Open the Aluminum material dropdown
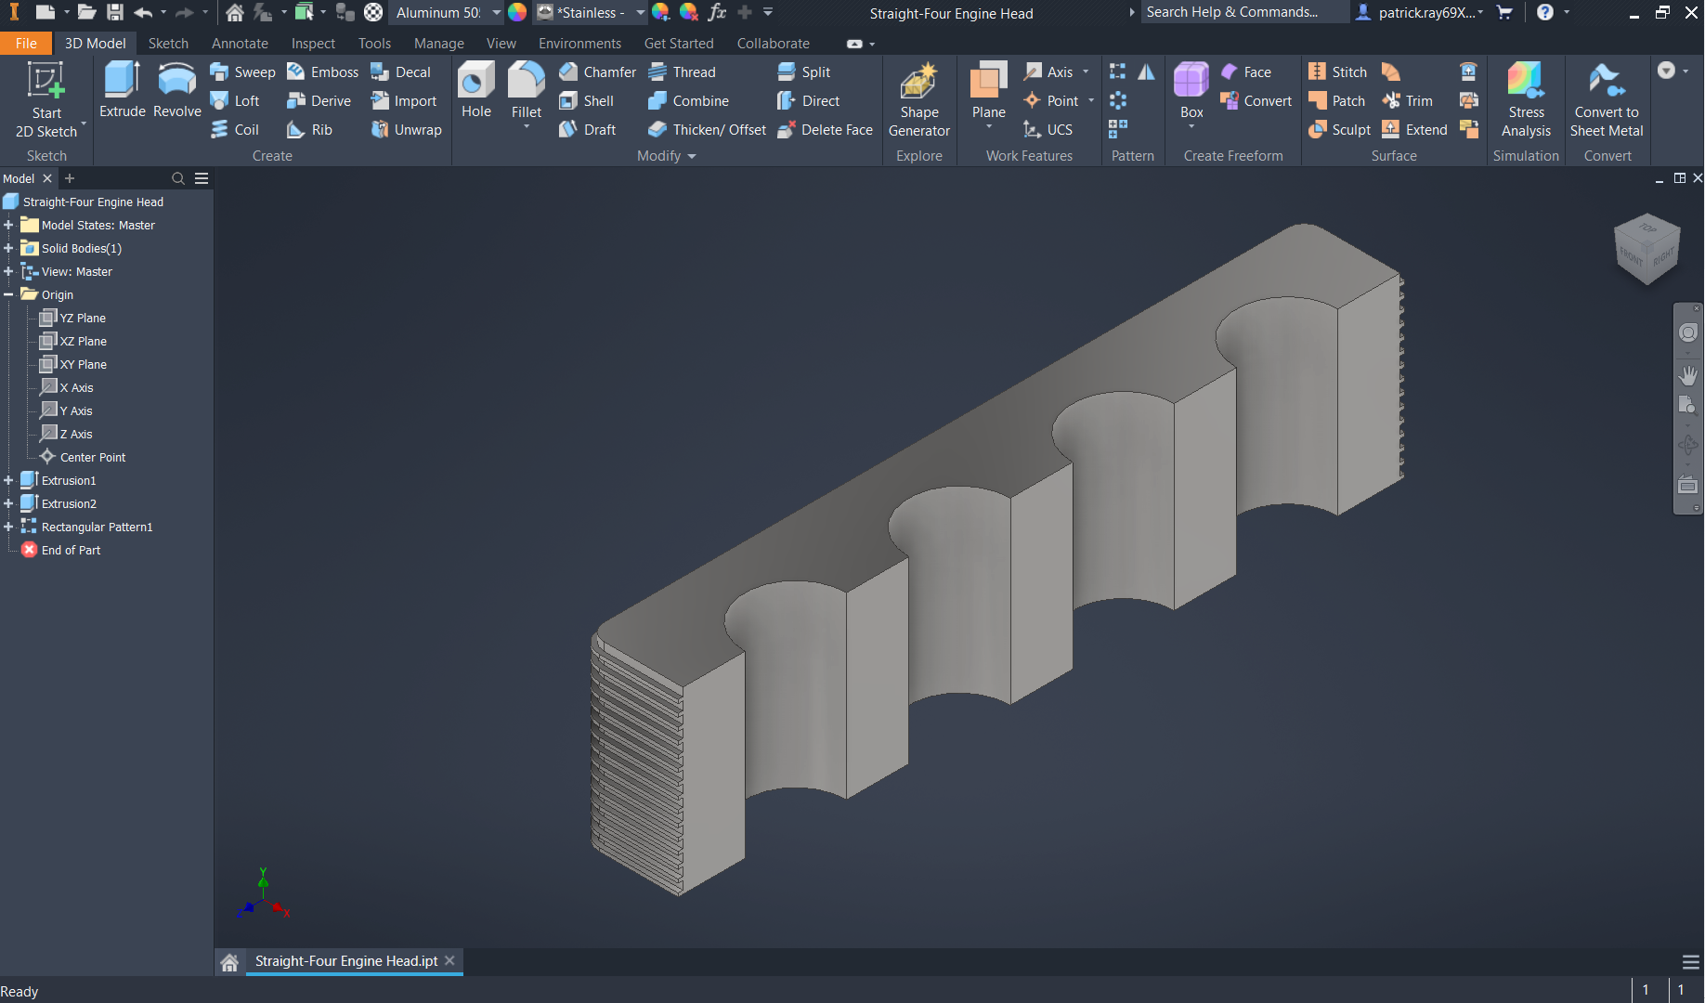The height and width of the screenshot is (1003, 1705). 496,13
